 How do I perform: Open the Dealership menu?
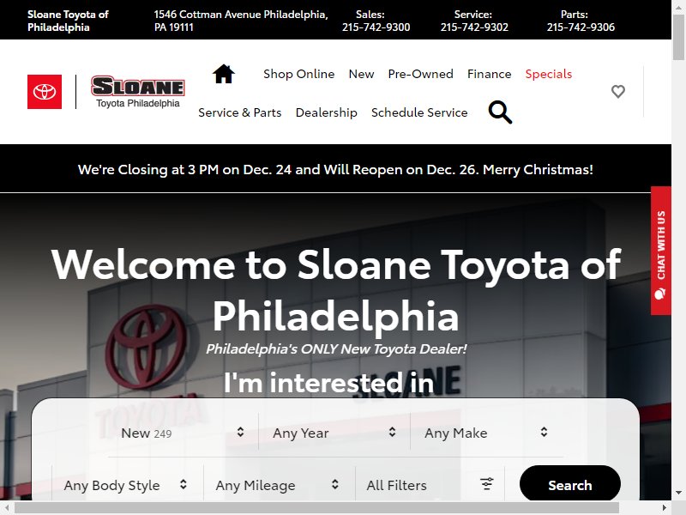(327, 112)
